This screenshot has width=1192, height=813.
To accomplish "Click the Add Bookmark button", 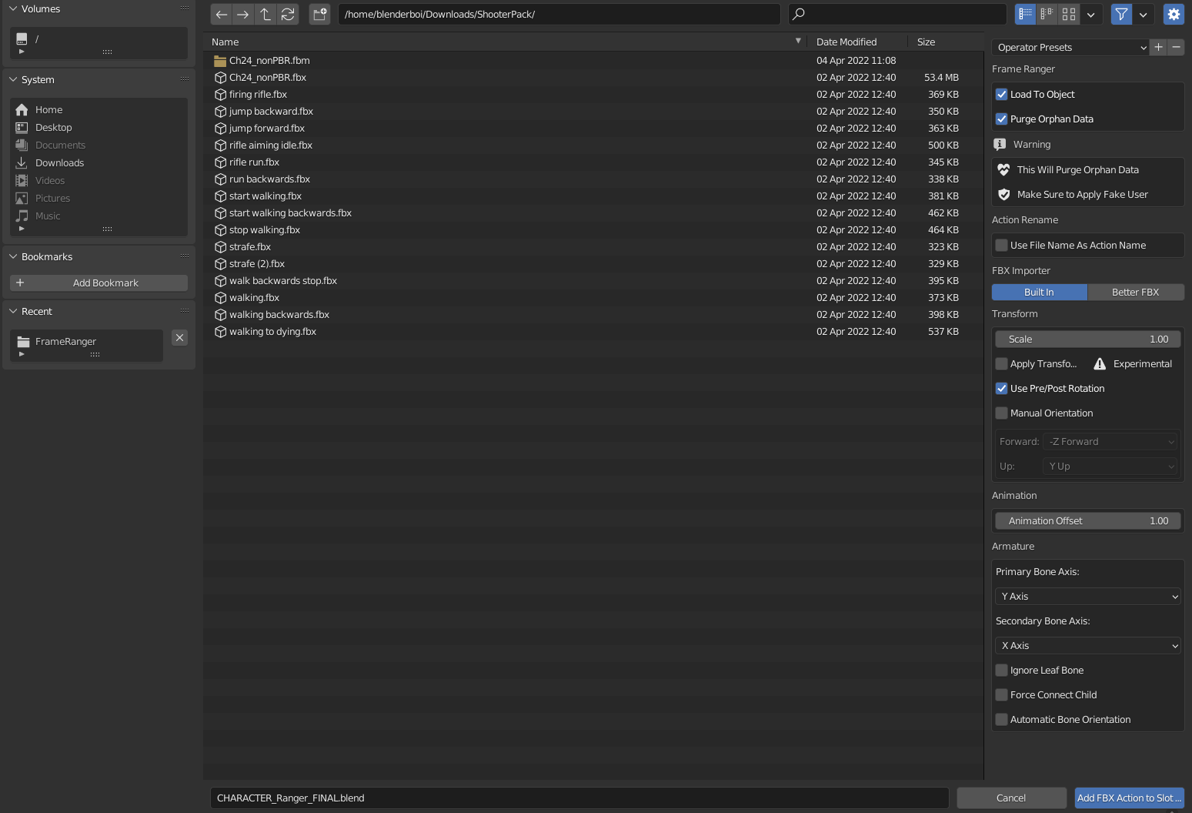I will 98,283.
